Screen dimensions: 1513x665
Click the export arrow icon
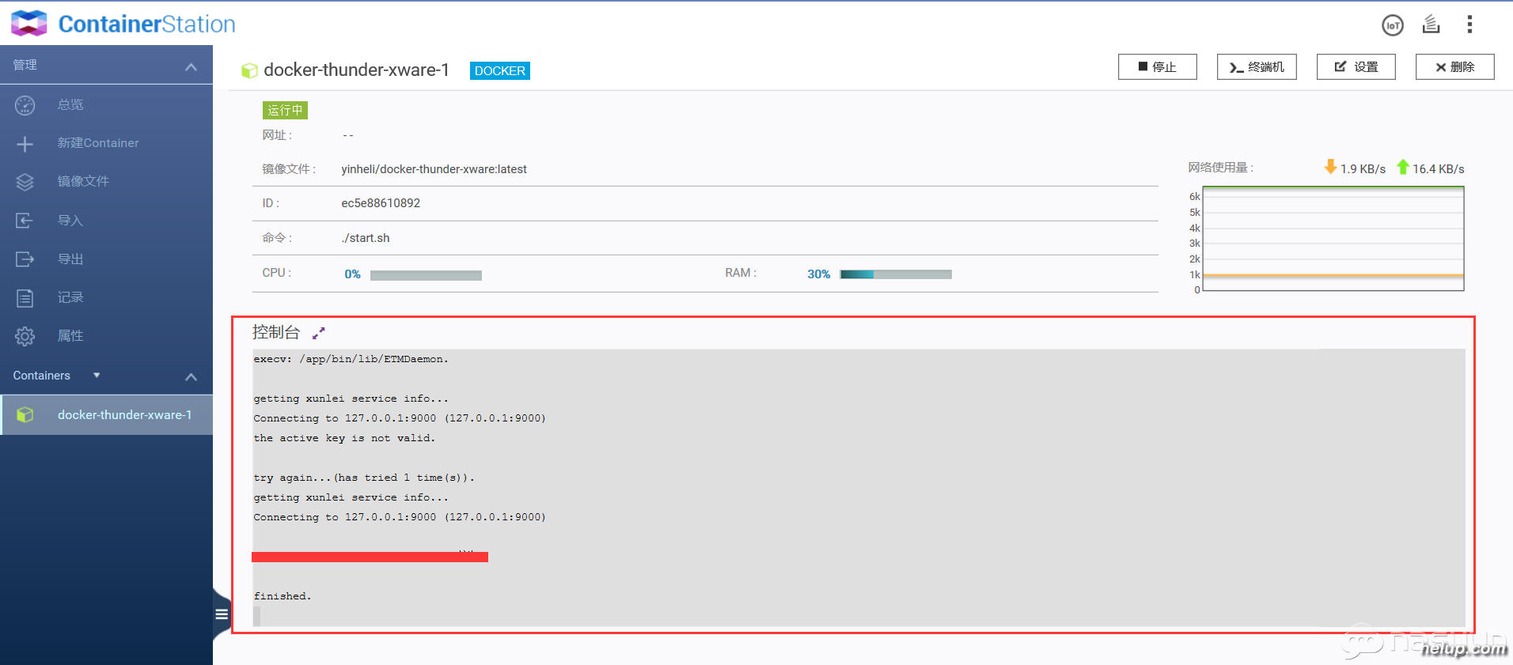[x=25, y=259]
